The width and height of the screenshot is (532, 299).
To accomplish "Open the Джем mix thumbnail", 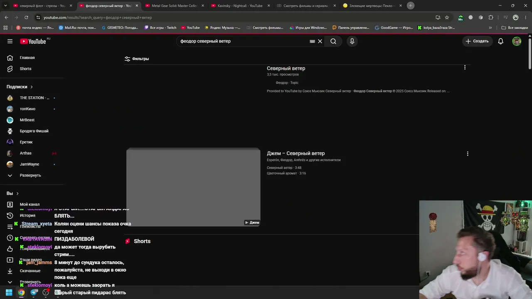I will pos(193,188).
